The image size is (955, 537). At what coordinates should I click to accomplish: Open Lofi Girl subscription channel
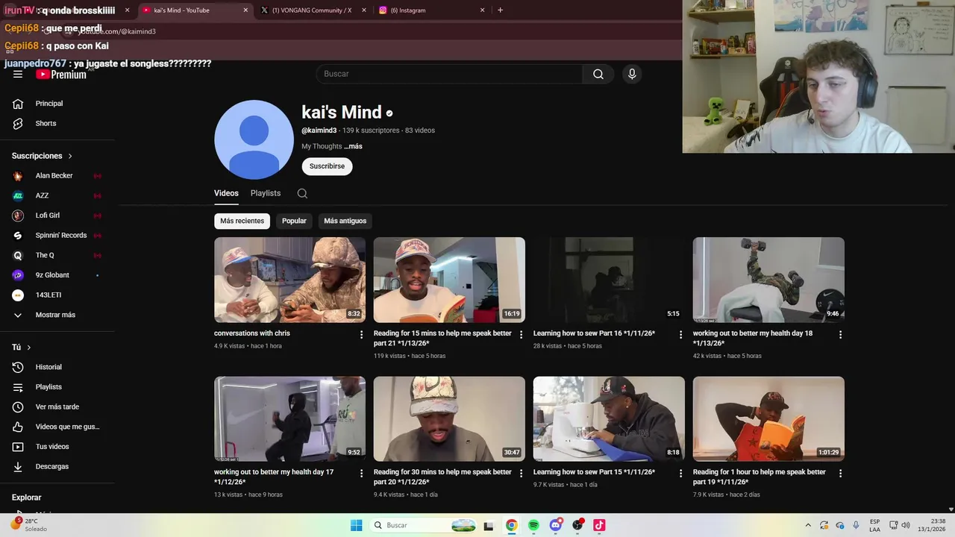pos(48,216)
